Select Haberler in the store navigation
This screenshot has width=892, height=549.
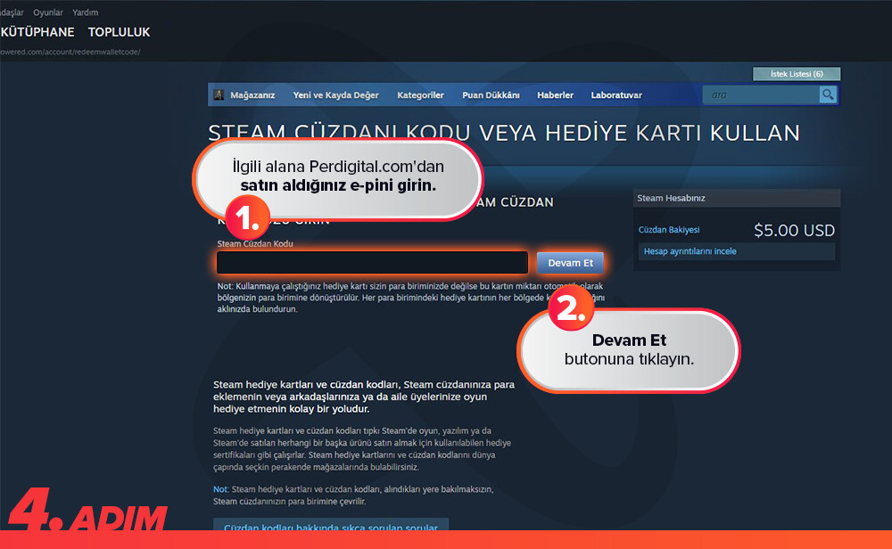555,95
